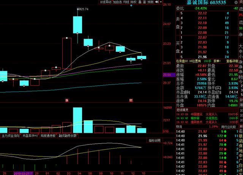Click the 量比 value 0.67
Screen dimensions: 243x175
click(234, 79)
